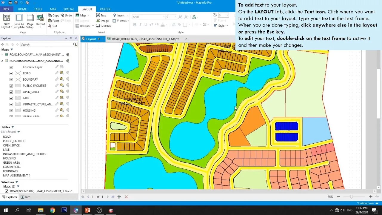Image resolution: width=382 pixels, height=215 pixels.
Task: Uncheck INFRASTRUCTURE_AN... layer visibility
Action: pyautogui.click(x=11, y=105)
